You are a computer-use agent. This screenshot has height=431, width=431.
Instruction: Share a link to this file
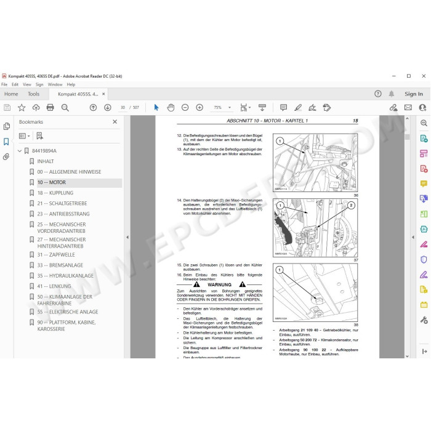[x=393, y=108]
